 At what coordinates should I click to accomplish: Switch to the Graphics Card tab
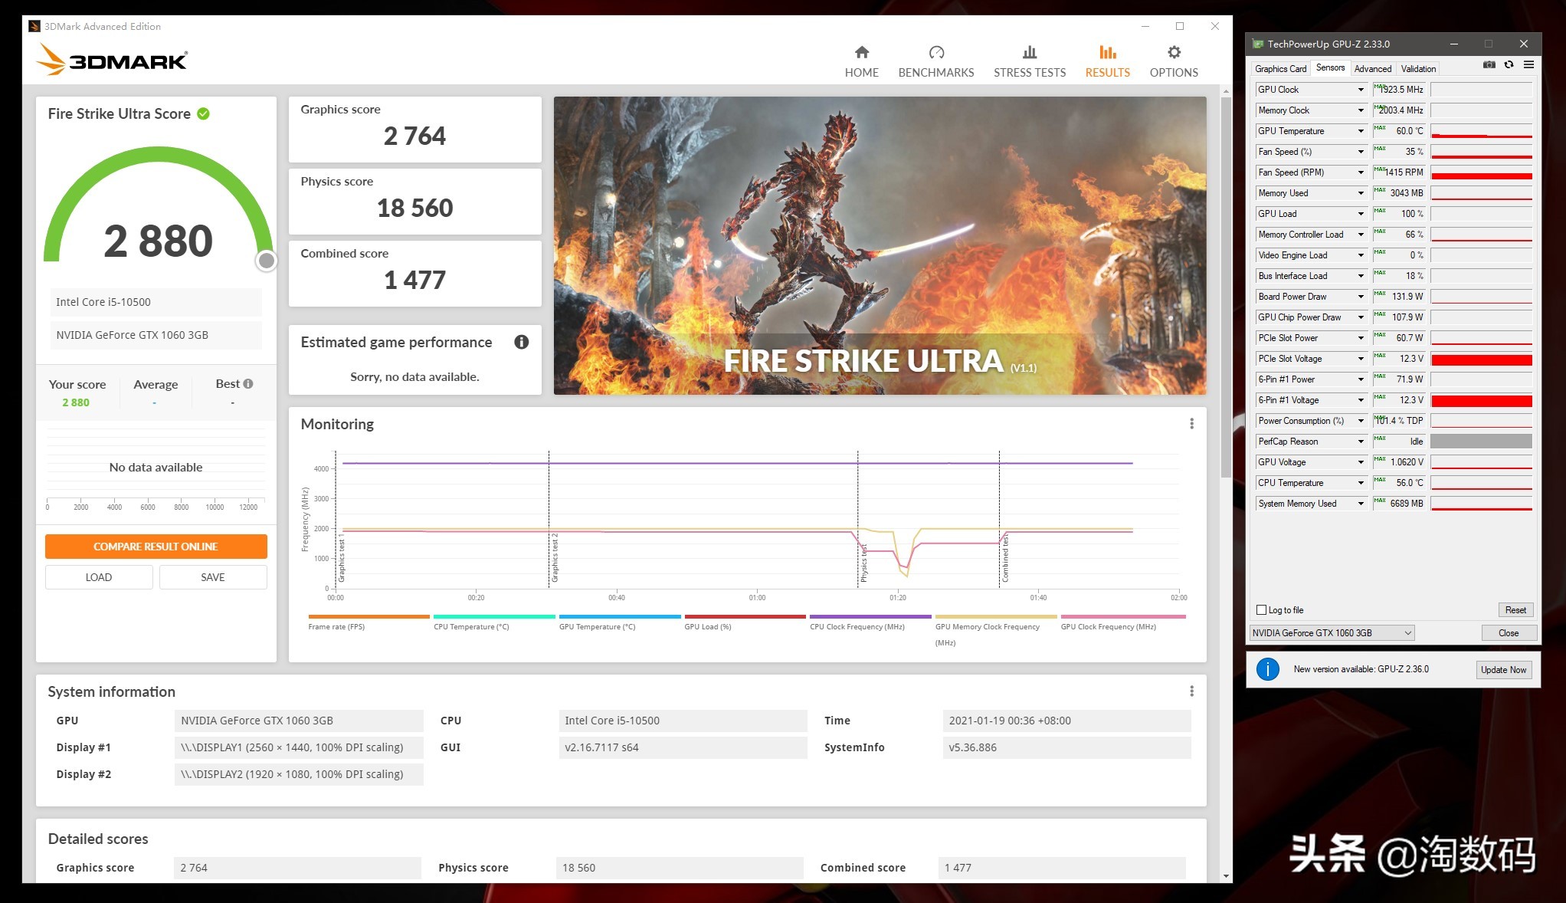[1280, 68]
